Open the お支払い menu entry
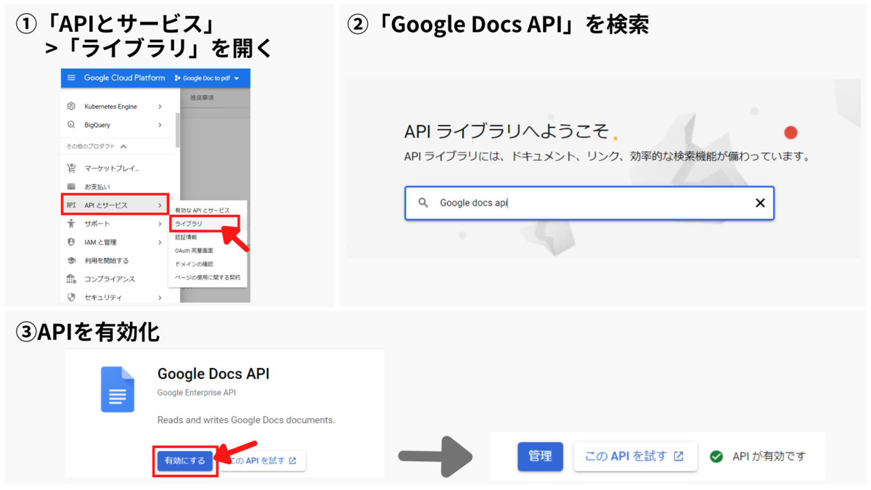The height and width of the screenshot is (490, 871). (97, 187)
